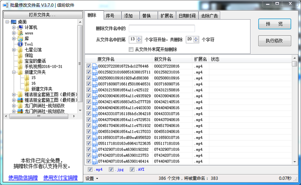Click MP4 icon of file 074404071016a46390146414
This screenshot has height=185, width=301.
tap(95, 161)
